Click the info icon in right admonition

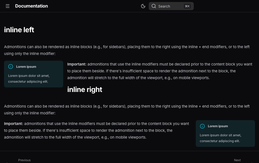[x=202, y=126]
